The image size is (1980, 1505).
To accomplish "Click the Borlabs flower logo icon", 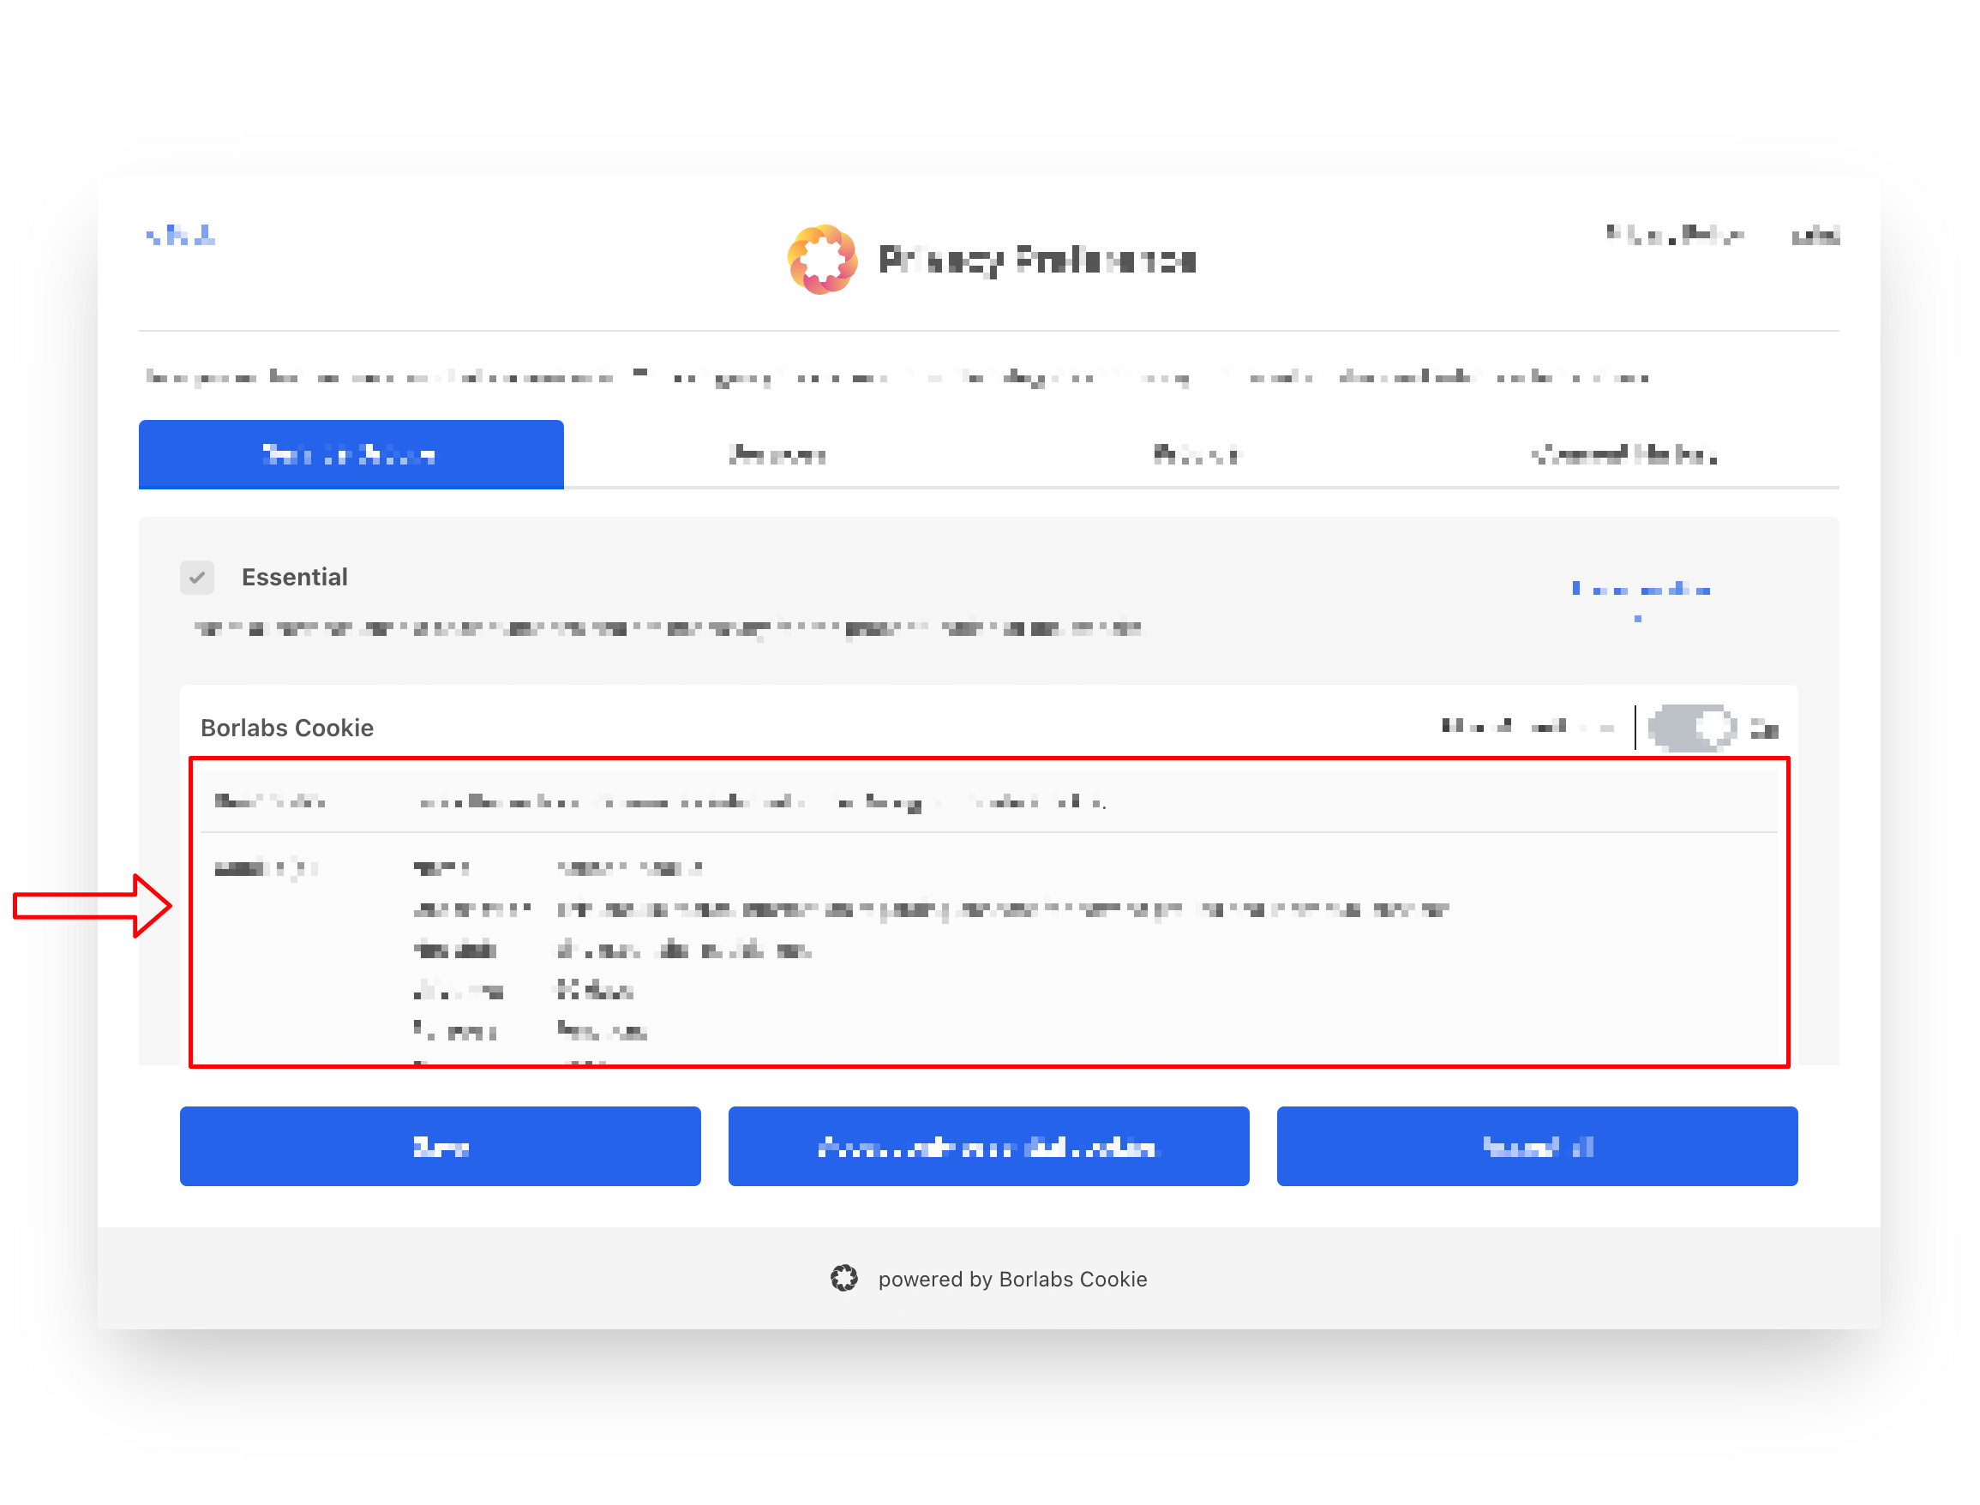I will [x=821, y=260].
